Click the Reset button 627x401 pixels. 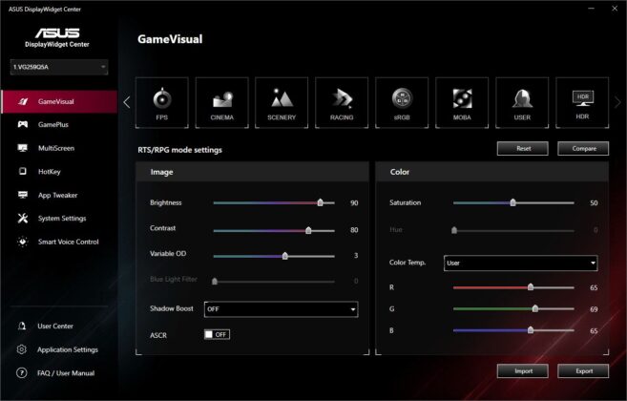(x=523, y=149)
